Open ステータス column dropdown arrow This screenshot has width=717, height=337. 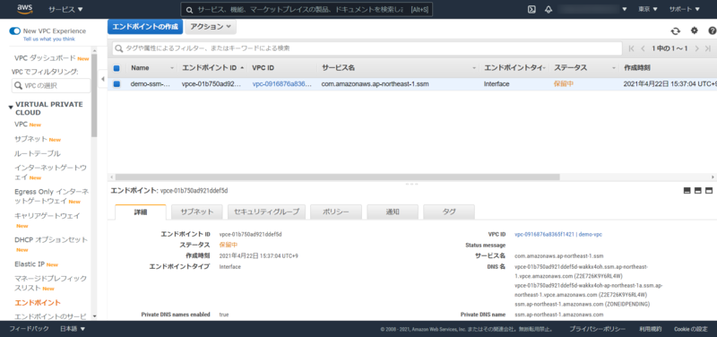click(x=614, y=68)
